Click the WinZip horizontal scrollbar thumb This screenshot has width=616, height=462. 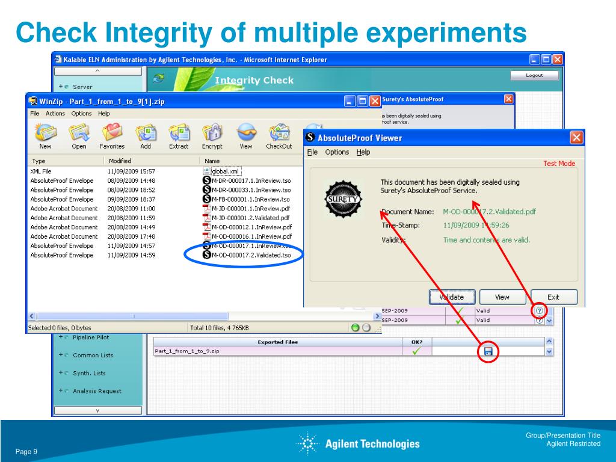132,316
